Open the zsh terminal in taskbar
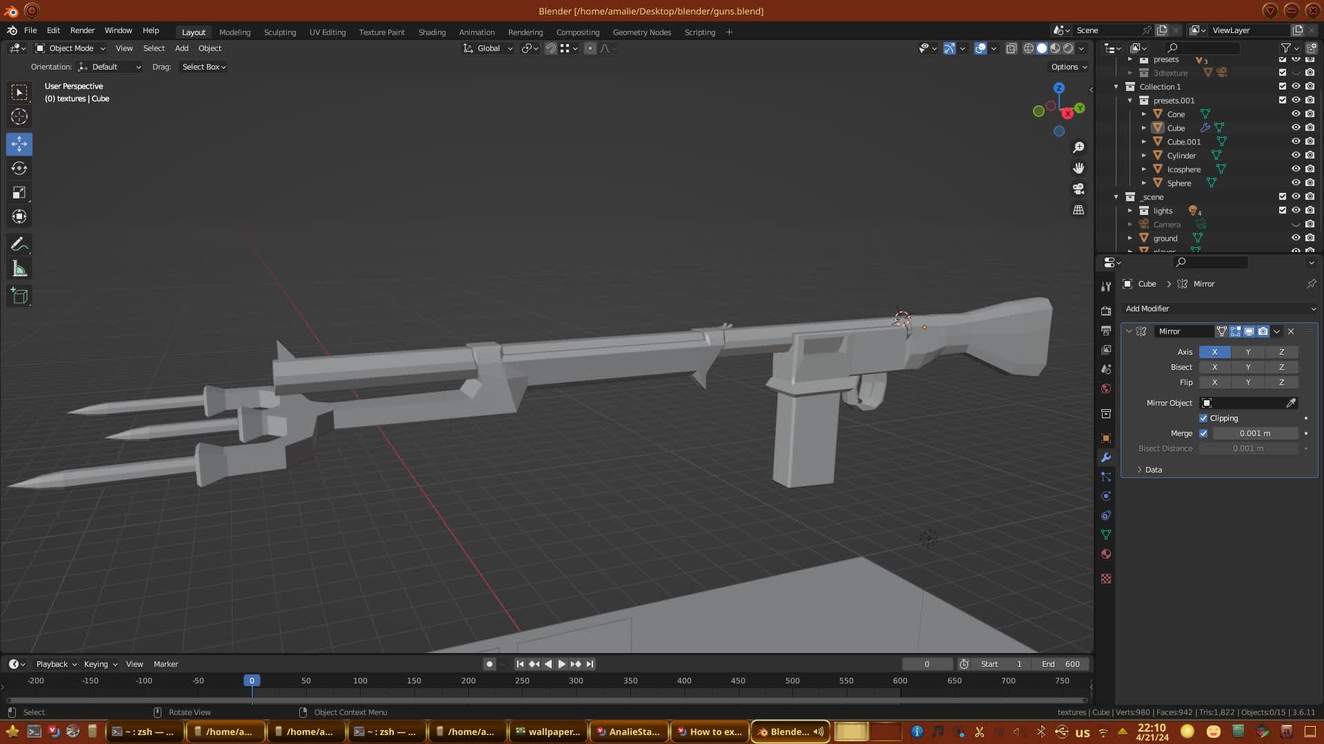 click(x=145, y=732)
